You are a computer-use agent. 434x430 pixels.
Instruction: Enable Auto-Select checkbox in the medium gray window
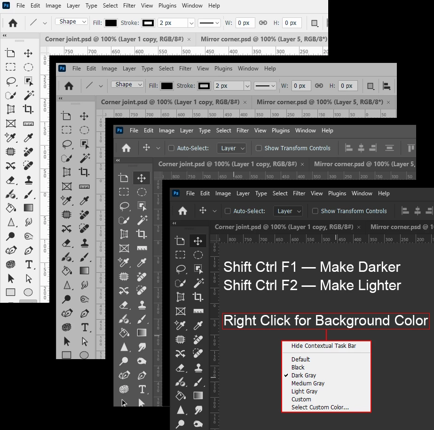pyautogui.click(x=171, y=148)
